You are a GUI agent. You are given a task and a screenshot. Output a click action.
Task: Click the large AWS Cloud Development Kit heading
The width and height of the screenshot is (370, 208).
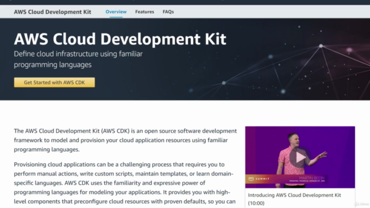coord(120,39)
